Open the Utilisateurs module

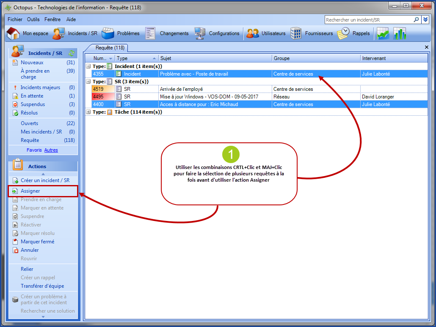[x=273, y=33]
